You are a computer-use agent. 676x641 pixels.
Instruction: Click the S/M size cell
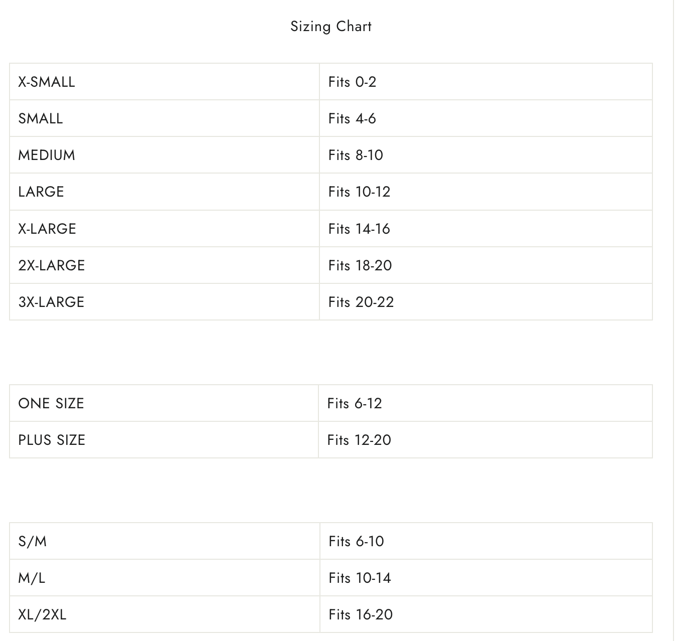pos(164,541)
